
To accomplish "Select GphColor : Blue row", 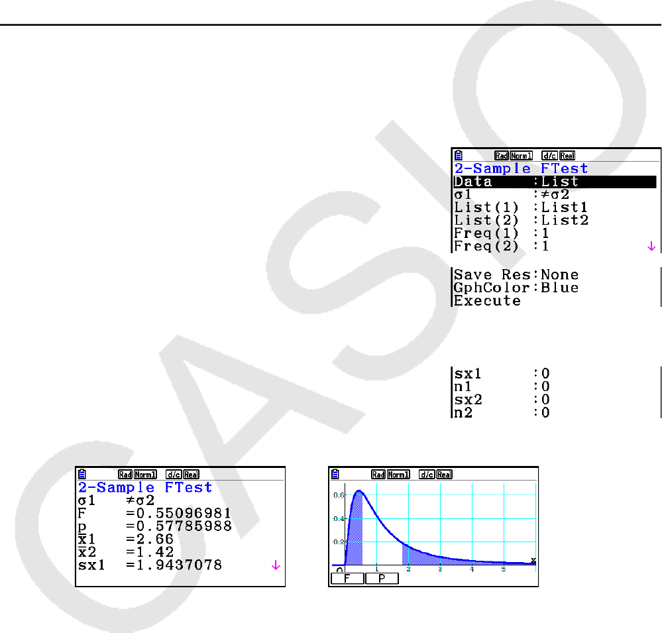I will [516, 288].
